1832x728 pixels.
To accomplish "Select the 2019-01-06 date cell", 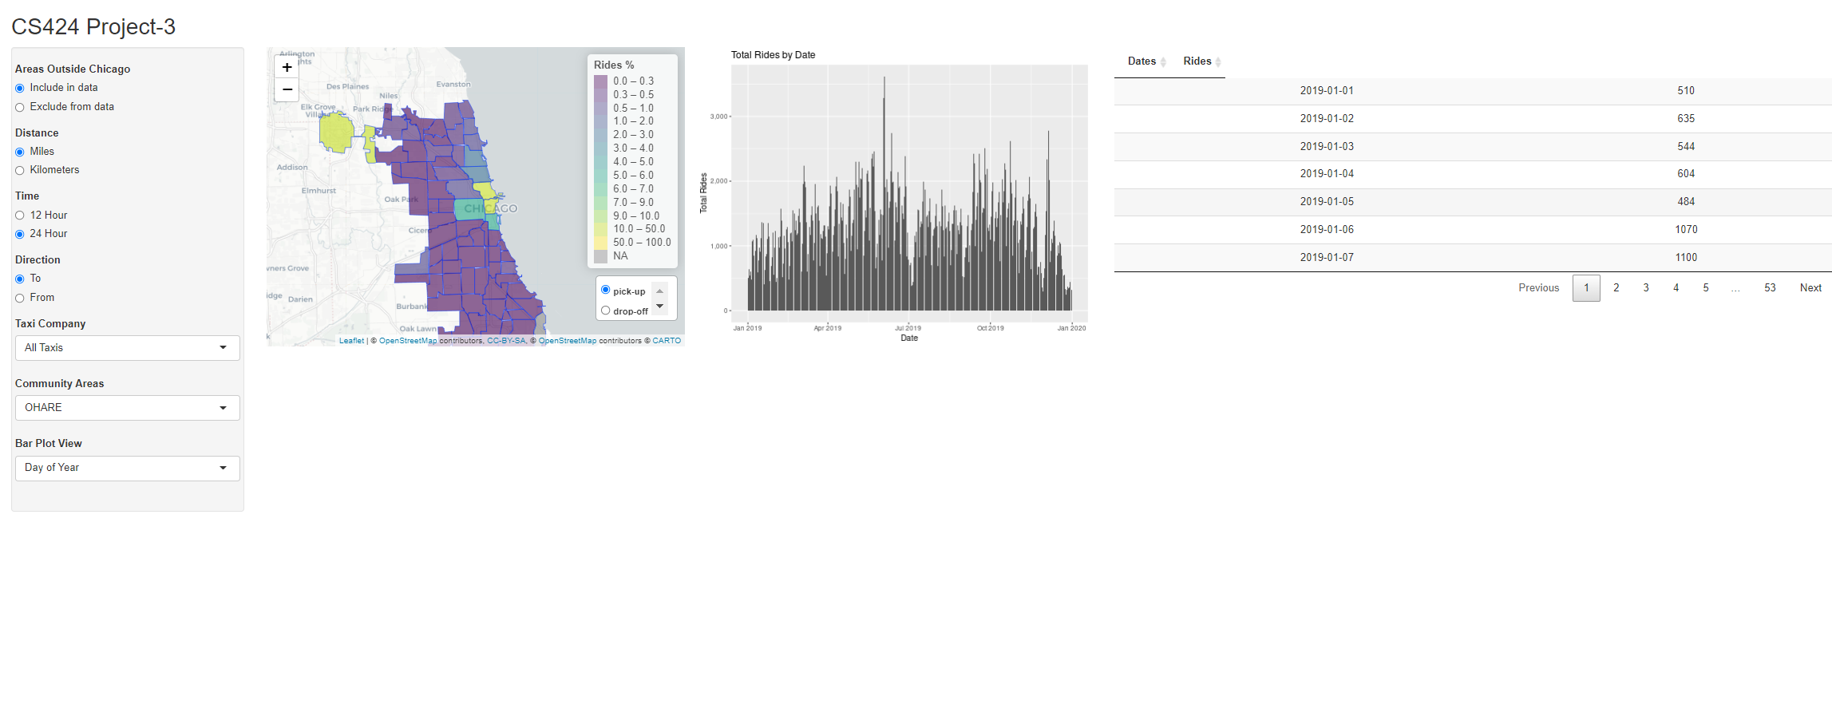I will [x=1327, y=230].
